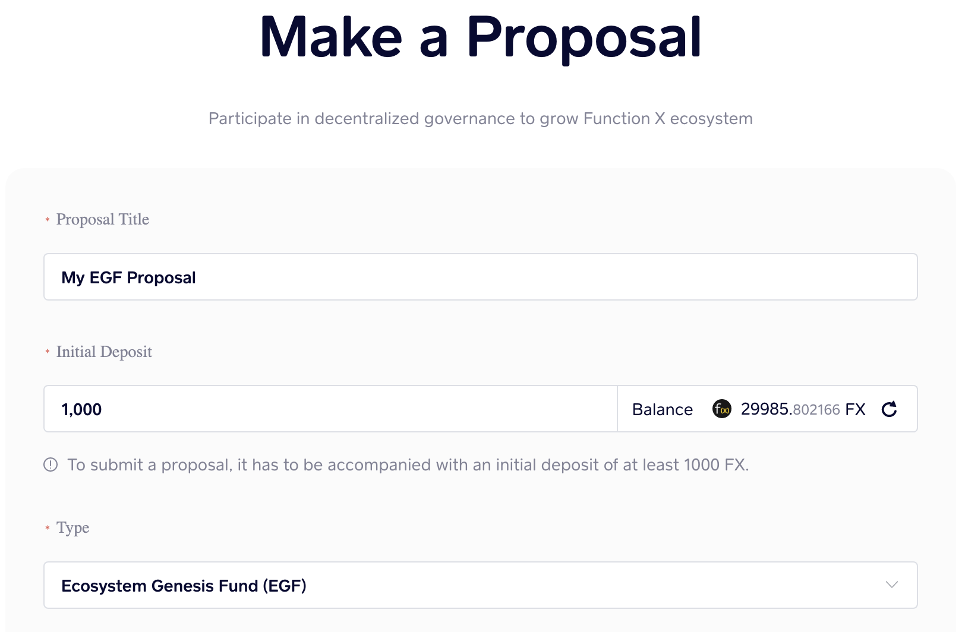
Task: Click the red asterisk beside Proposal Title
Action: point(48,220)
